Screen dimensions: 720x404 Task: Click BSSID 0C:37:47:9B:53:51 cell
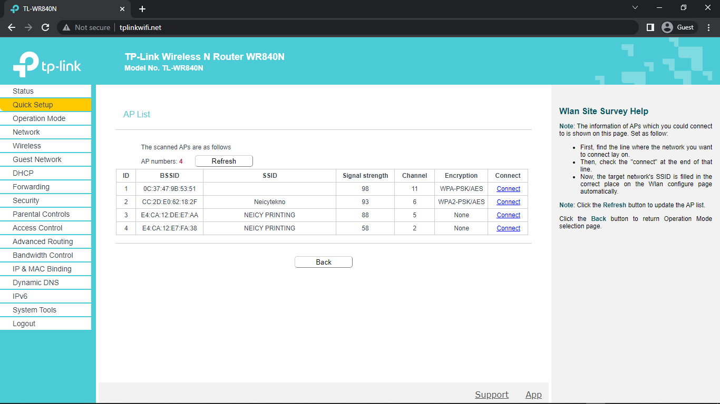click(169, 189)
